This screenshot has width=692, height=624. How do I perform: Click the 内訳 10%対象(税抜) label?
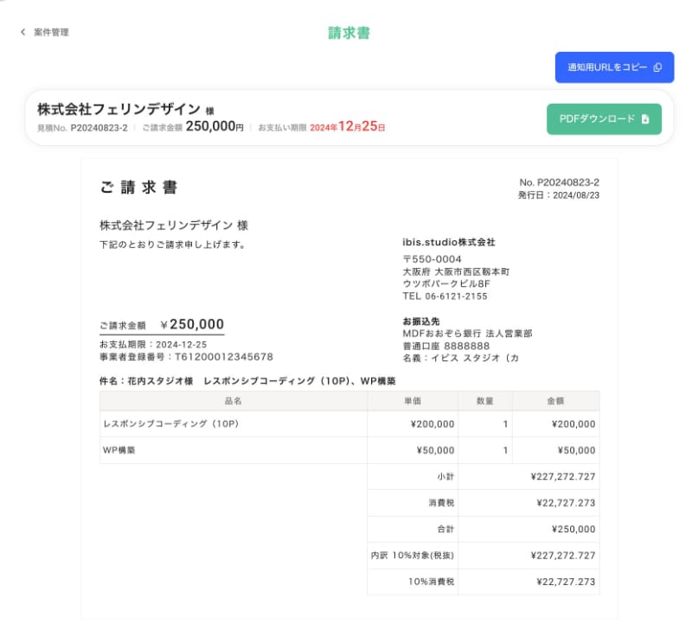[413, 555]
